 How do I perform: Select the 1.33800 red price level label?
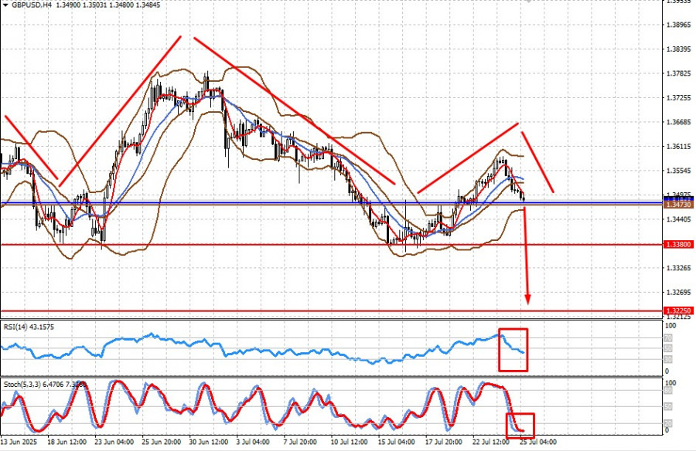[679, 244]
